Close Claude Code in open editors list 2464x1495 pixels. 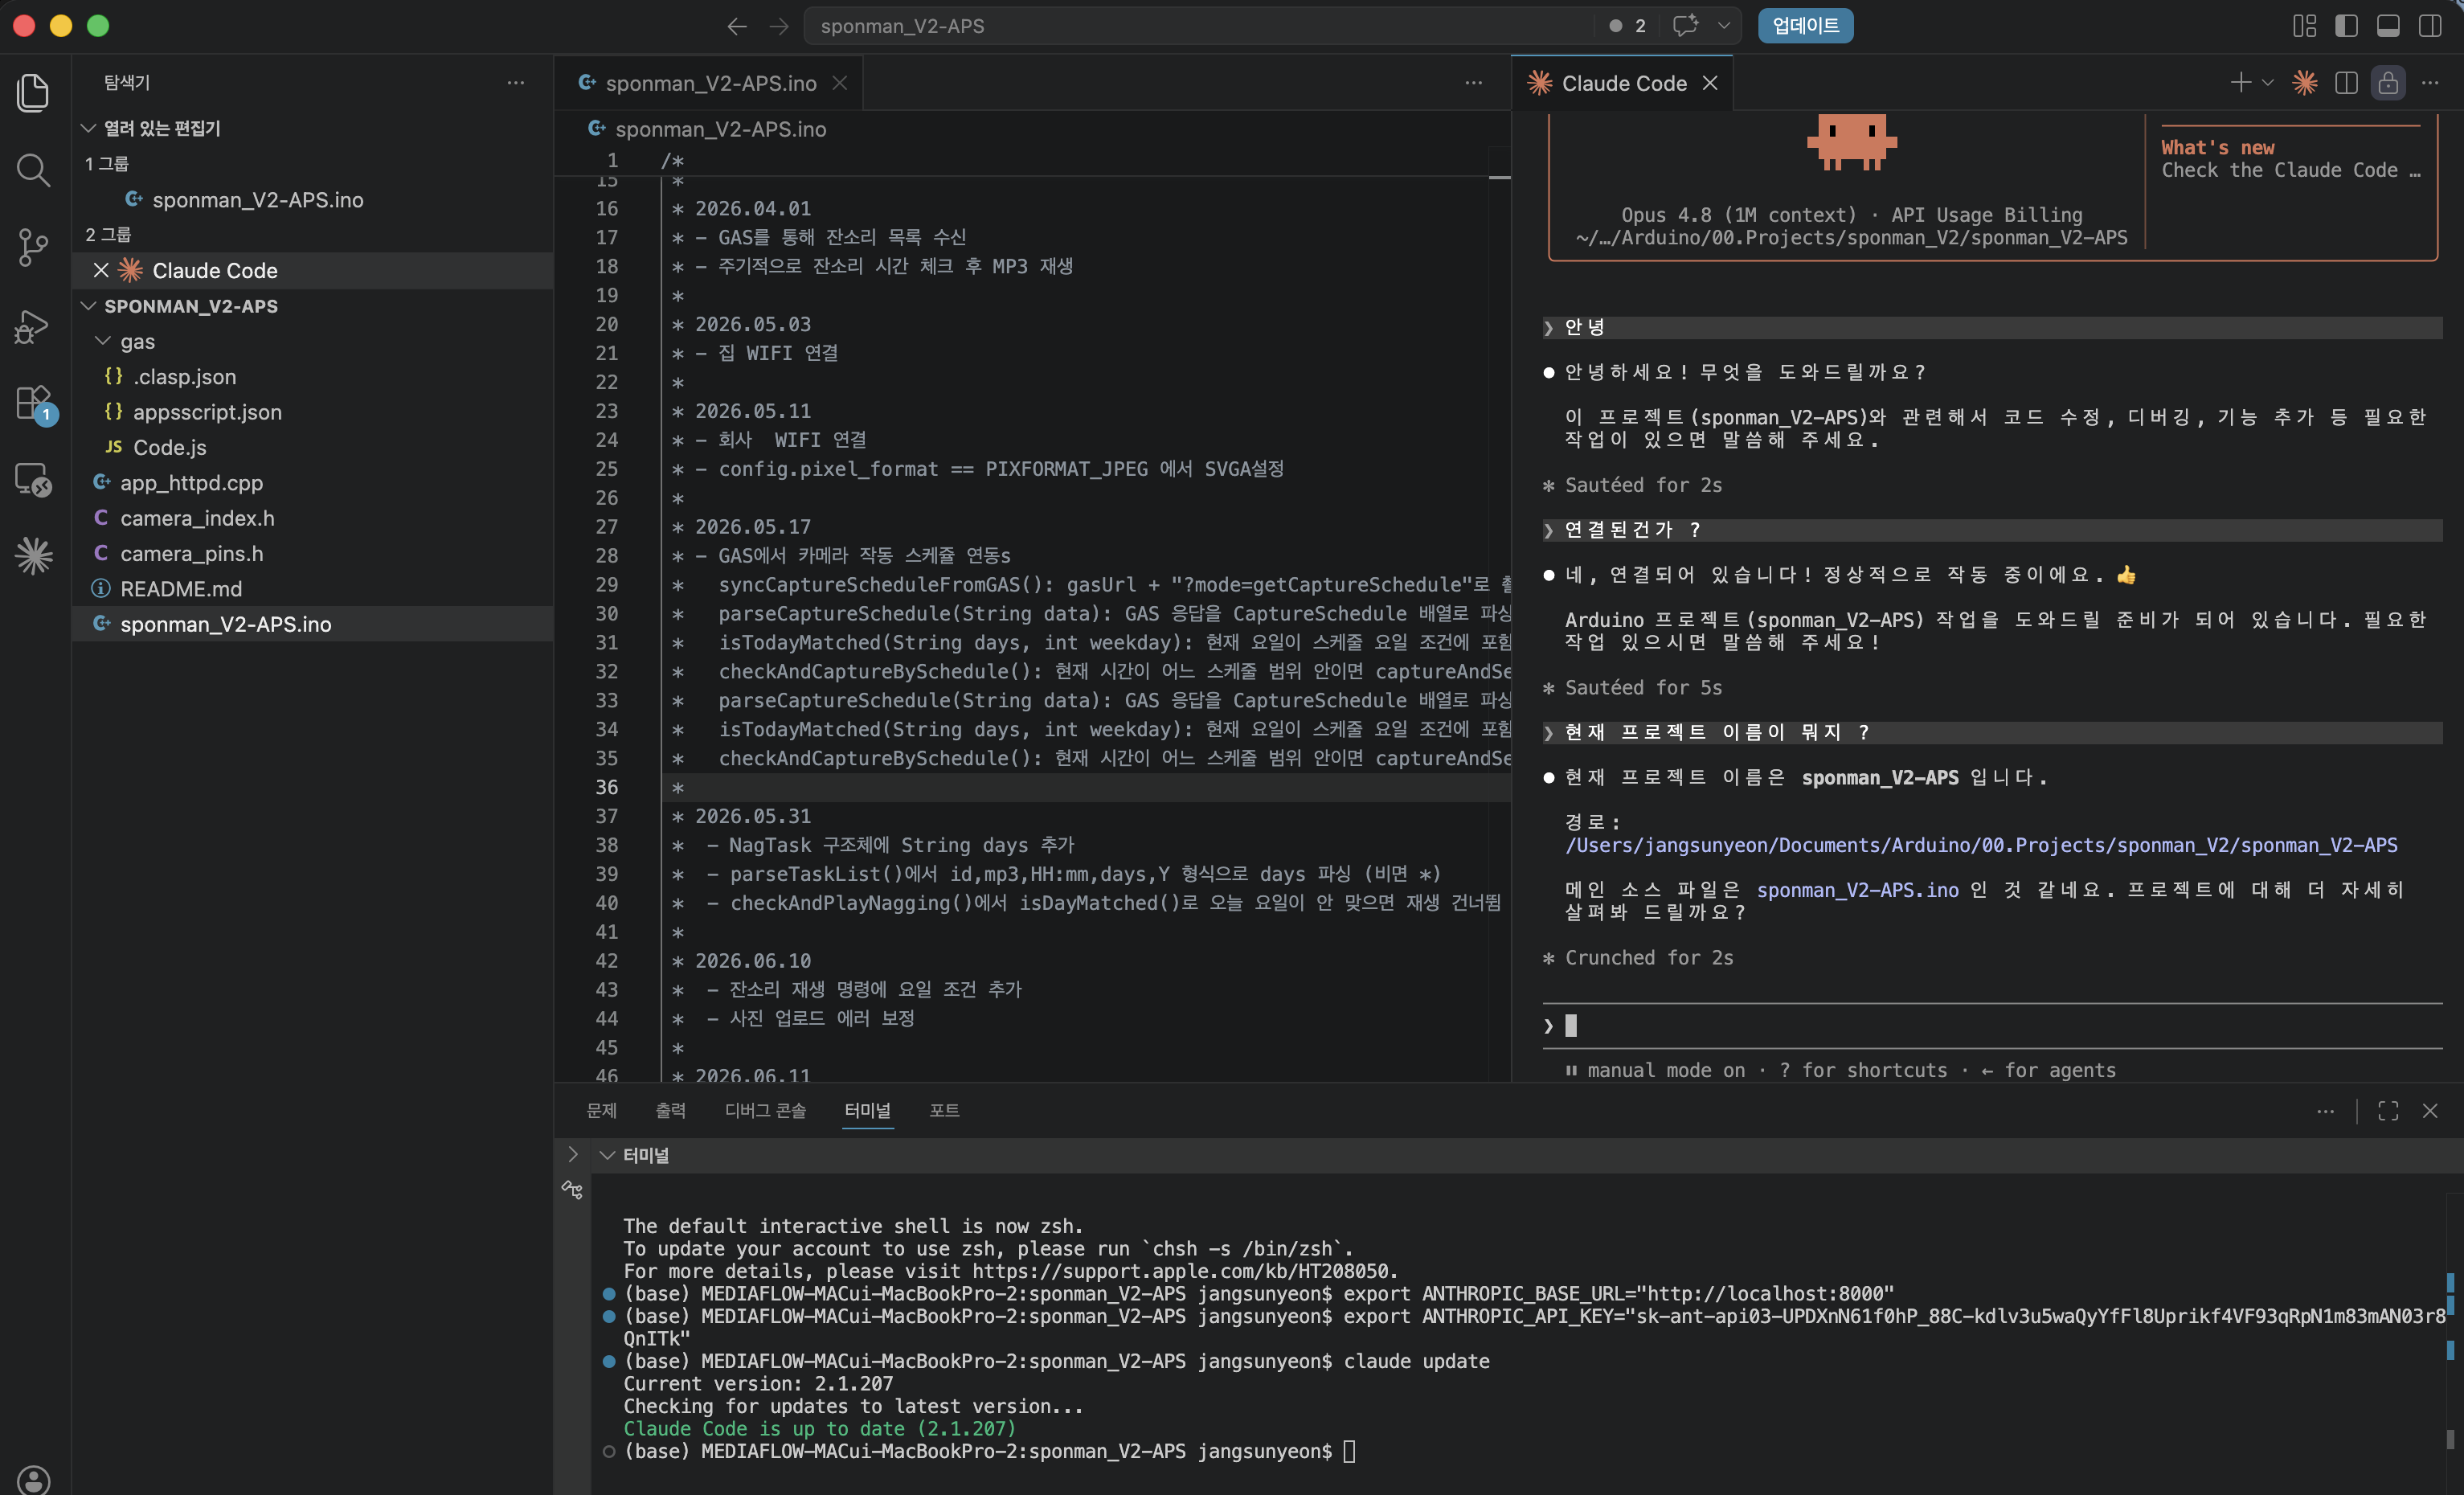click(x=101, y=270)
